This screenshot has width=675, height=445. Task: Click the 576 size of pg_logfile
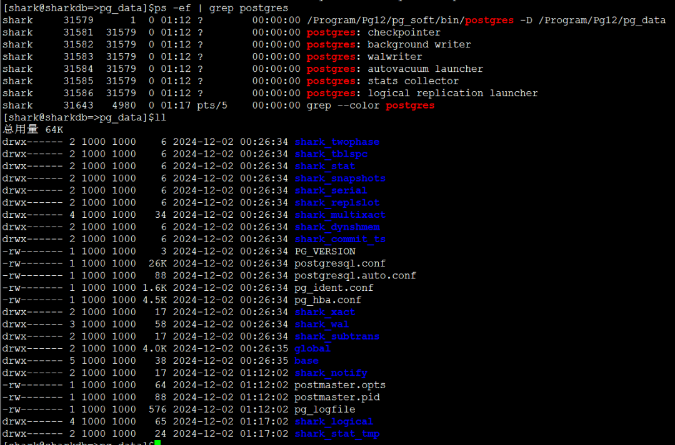(157, 409)
